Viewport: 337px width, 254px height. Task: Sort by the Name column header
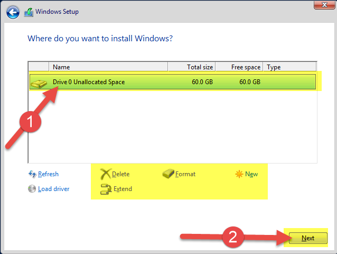pos(108,67)
